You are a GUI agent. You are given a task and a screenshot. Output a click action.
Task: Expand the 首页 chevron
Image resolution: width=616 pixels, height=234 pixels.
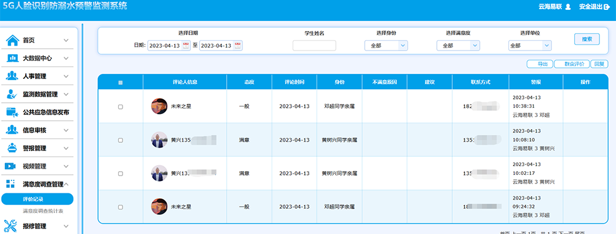66,41
